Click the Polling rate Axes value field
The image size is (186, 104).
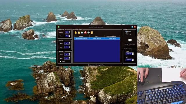coord(67,36)
